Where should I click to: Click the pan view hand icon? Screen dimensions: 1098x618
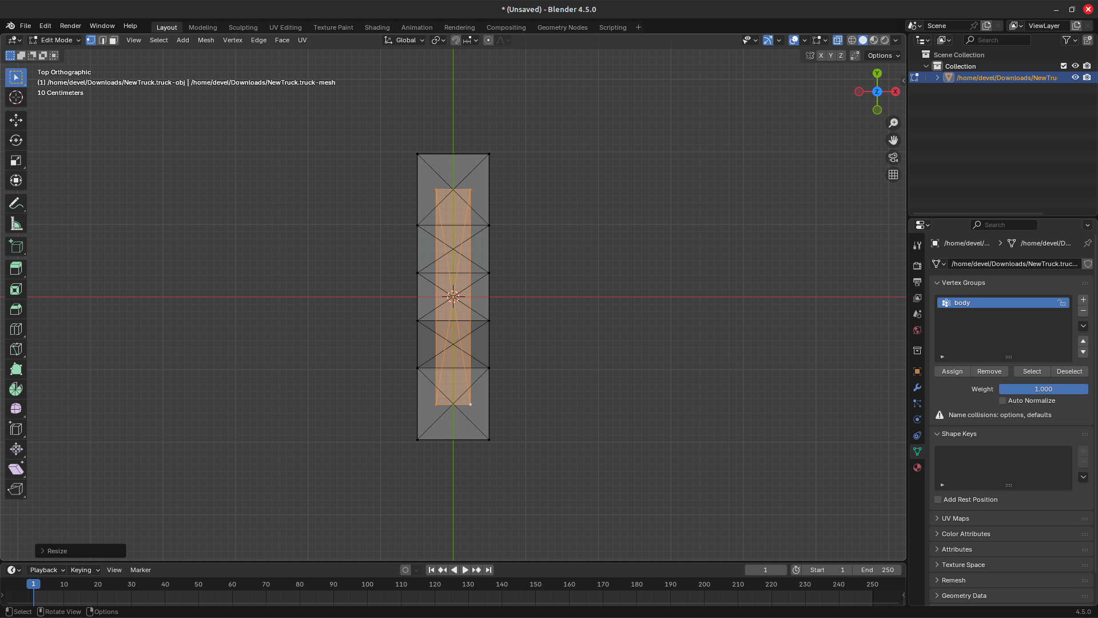[893, 140]
